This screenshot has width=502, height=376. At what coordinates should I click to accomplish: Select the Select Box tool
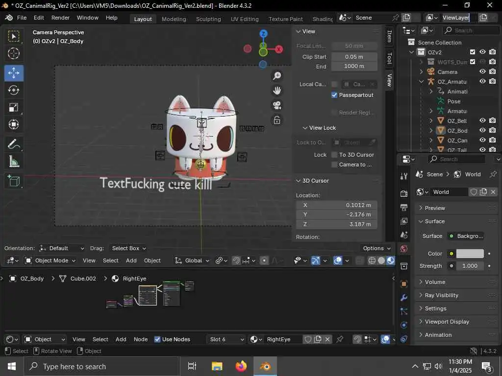pos(13,36)
